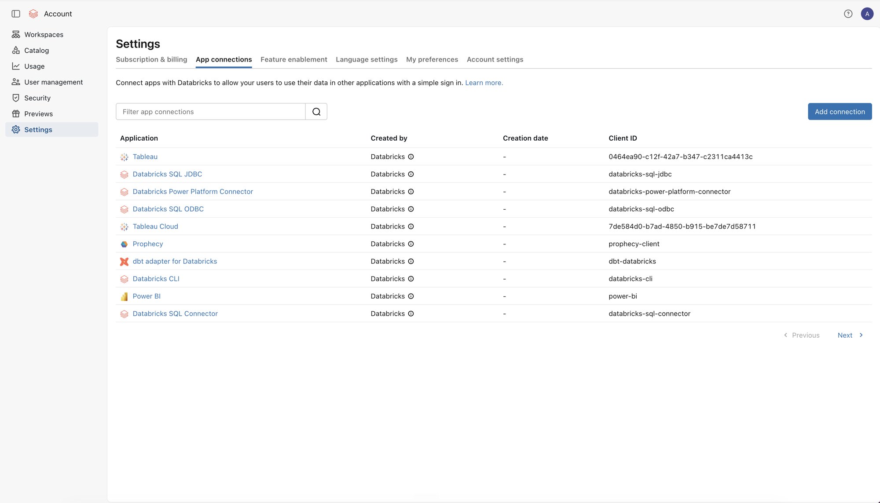
Task: Click the Add connection button
Action: [840, 112]
